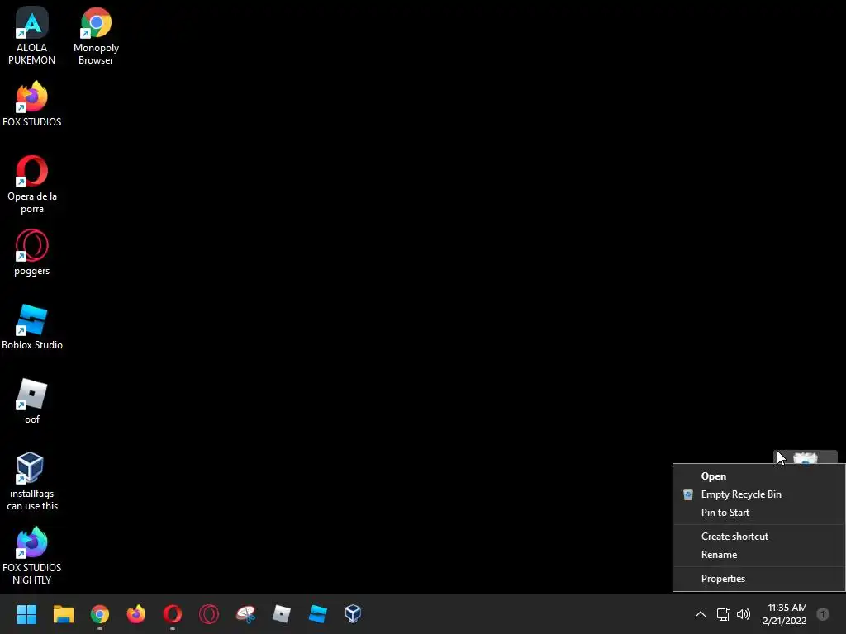This screenshot has width=846, height=634.
Task: Choose Rename in the context menu
Action: tap(758, 555)
